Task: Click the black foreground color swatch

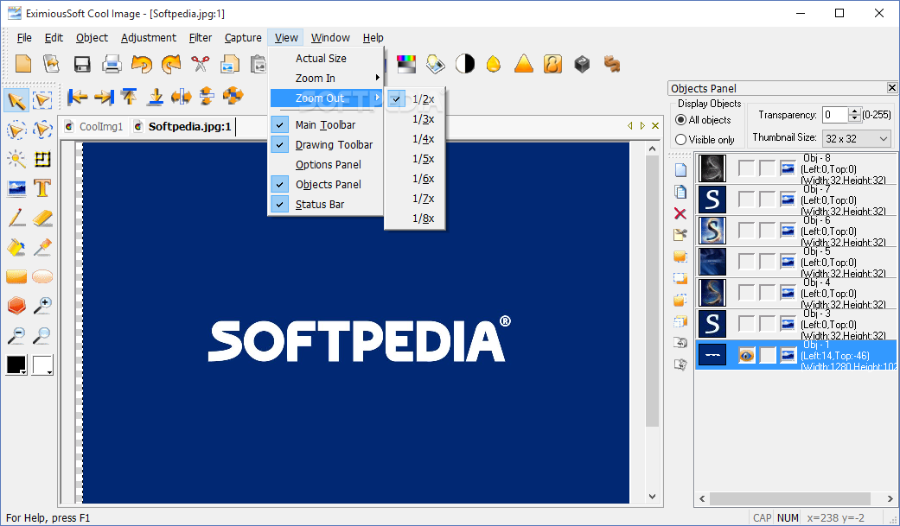Action: [15, 364]
